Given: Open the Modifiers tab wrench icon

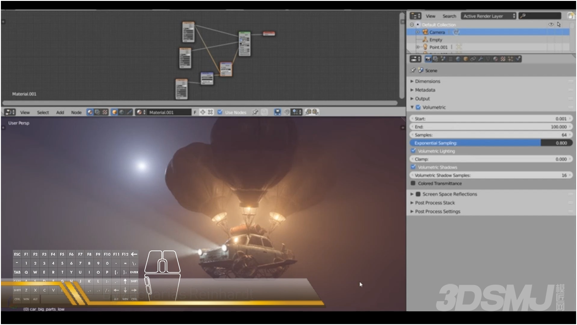Looking at the screenshot, I should click(x=481, y=59).
